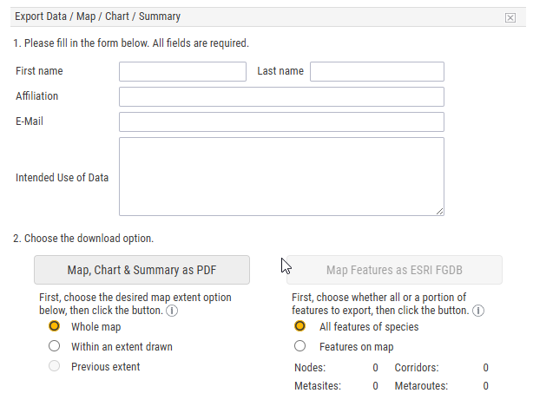Screen dimensions: 533x413
Task: Select Within an extent drawn option
Action: tap(55, 346)
